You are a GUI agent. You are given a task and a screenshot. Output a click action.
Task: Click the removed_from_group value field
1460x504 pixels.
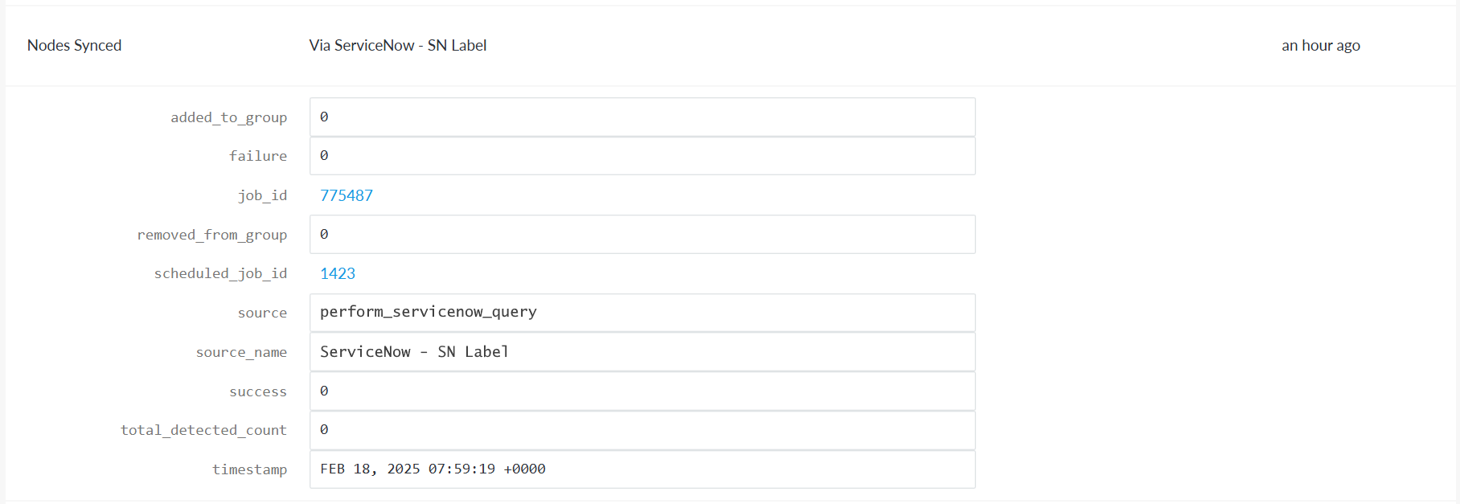tap(642, 235)
